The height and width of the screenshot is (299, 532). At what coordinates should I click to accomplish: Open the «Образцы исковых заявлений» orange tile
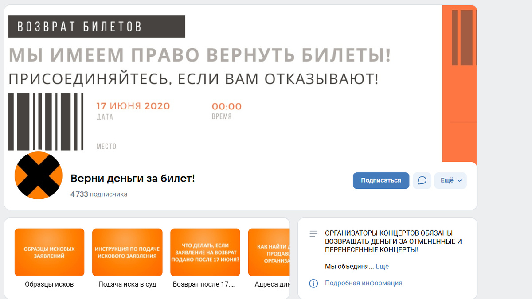click(49, 252)
